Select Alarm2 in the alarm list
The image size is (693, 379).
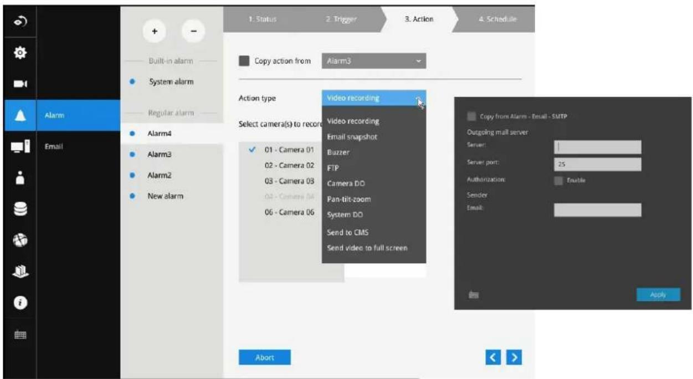point(172,175)
